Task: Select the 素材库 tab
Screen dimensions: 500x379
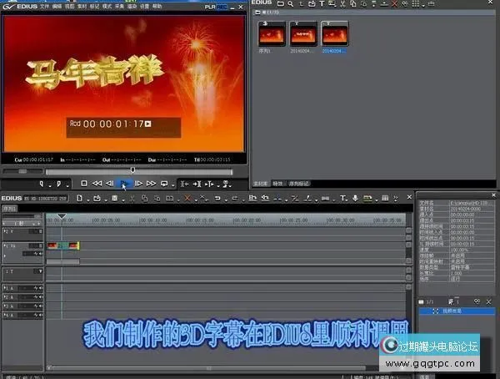Action: tap(260, 184)
